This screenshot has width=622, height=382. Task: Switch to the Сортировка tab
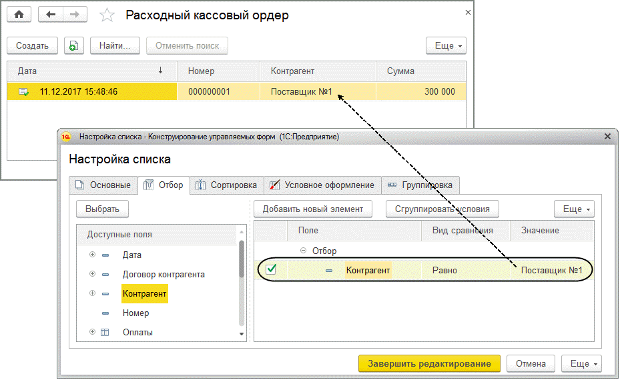pyautogui.click(x=227, y=185)
